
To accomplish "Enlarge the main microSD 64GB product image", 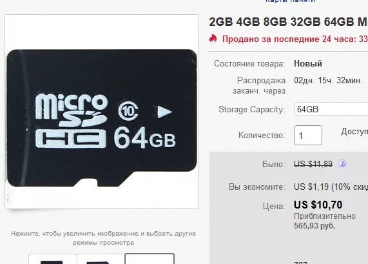I will click(102, 112).
